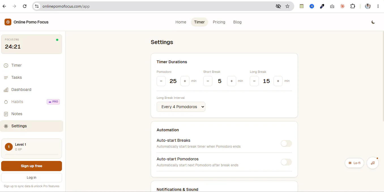
Task: Open browser extensions puzzle icon
Action: (x=353, y=6)
